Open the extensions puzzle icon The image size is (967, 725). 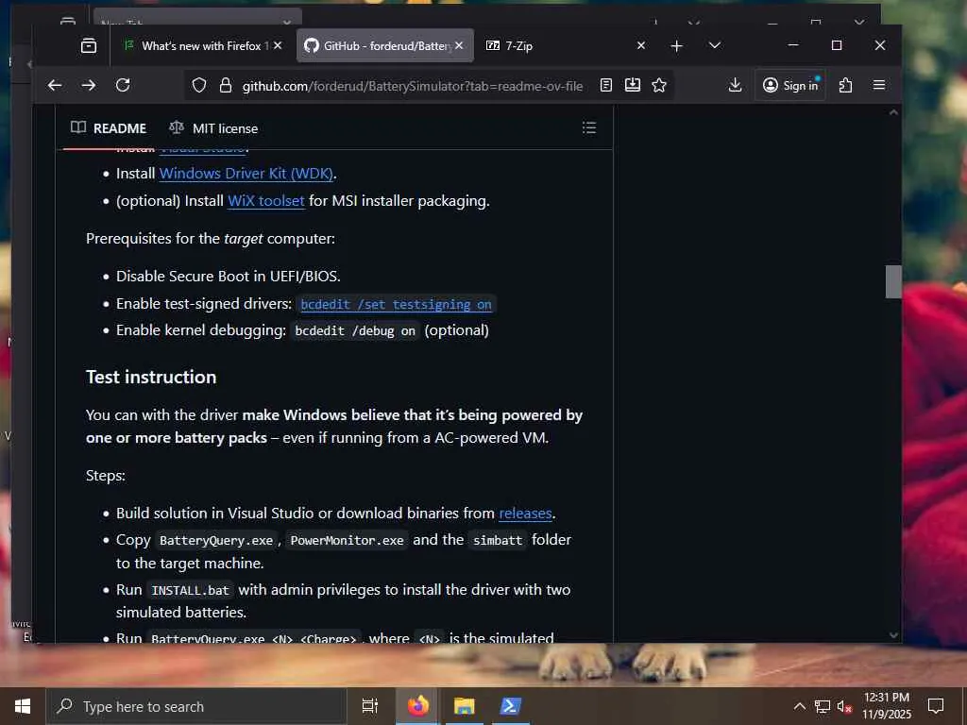point(845,85)
